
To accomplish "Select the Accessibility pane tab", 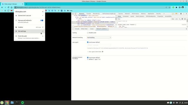I will tap(168, 16).
